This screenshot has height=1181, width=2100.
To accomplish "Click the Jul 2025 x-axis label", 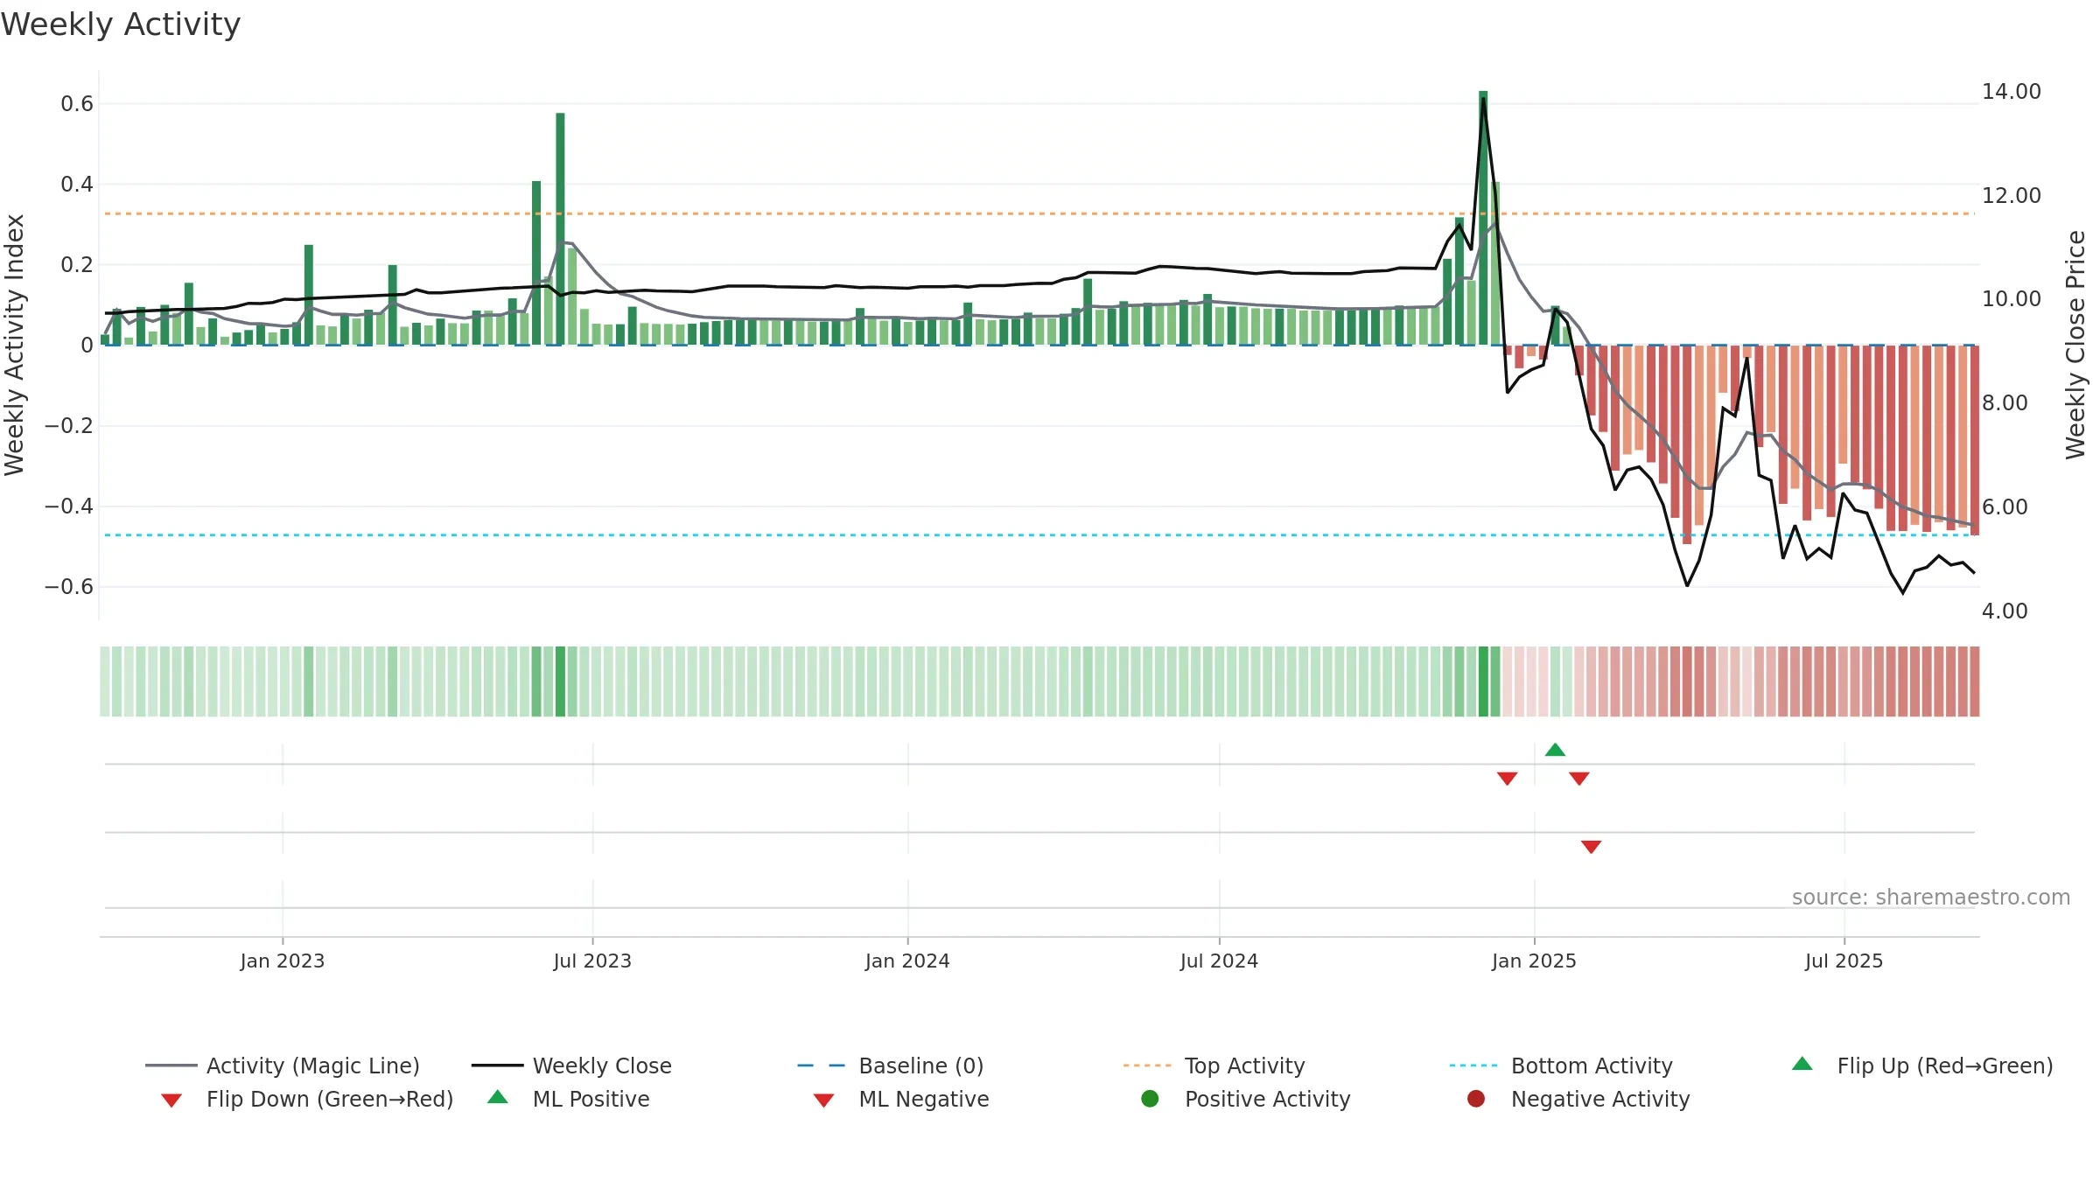I will pyautogui.click(x=1844, y=961).
